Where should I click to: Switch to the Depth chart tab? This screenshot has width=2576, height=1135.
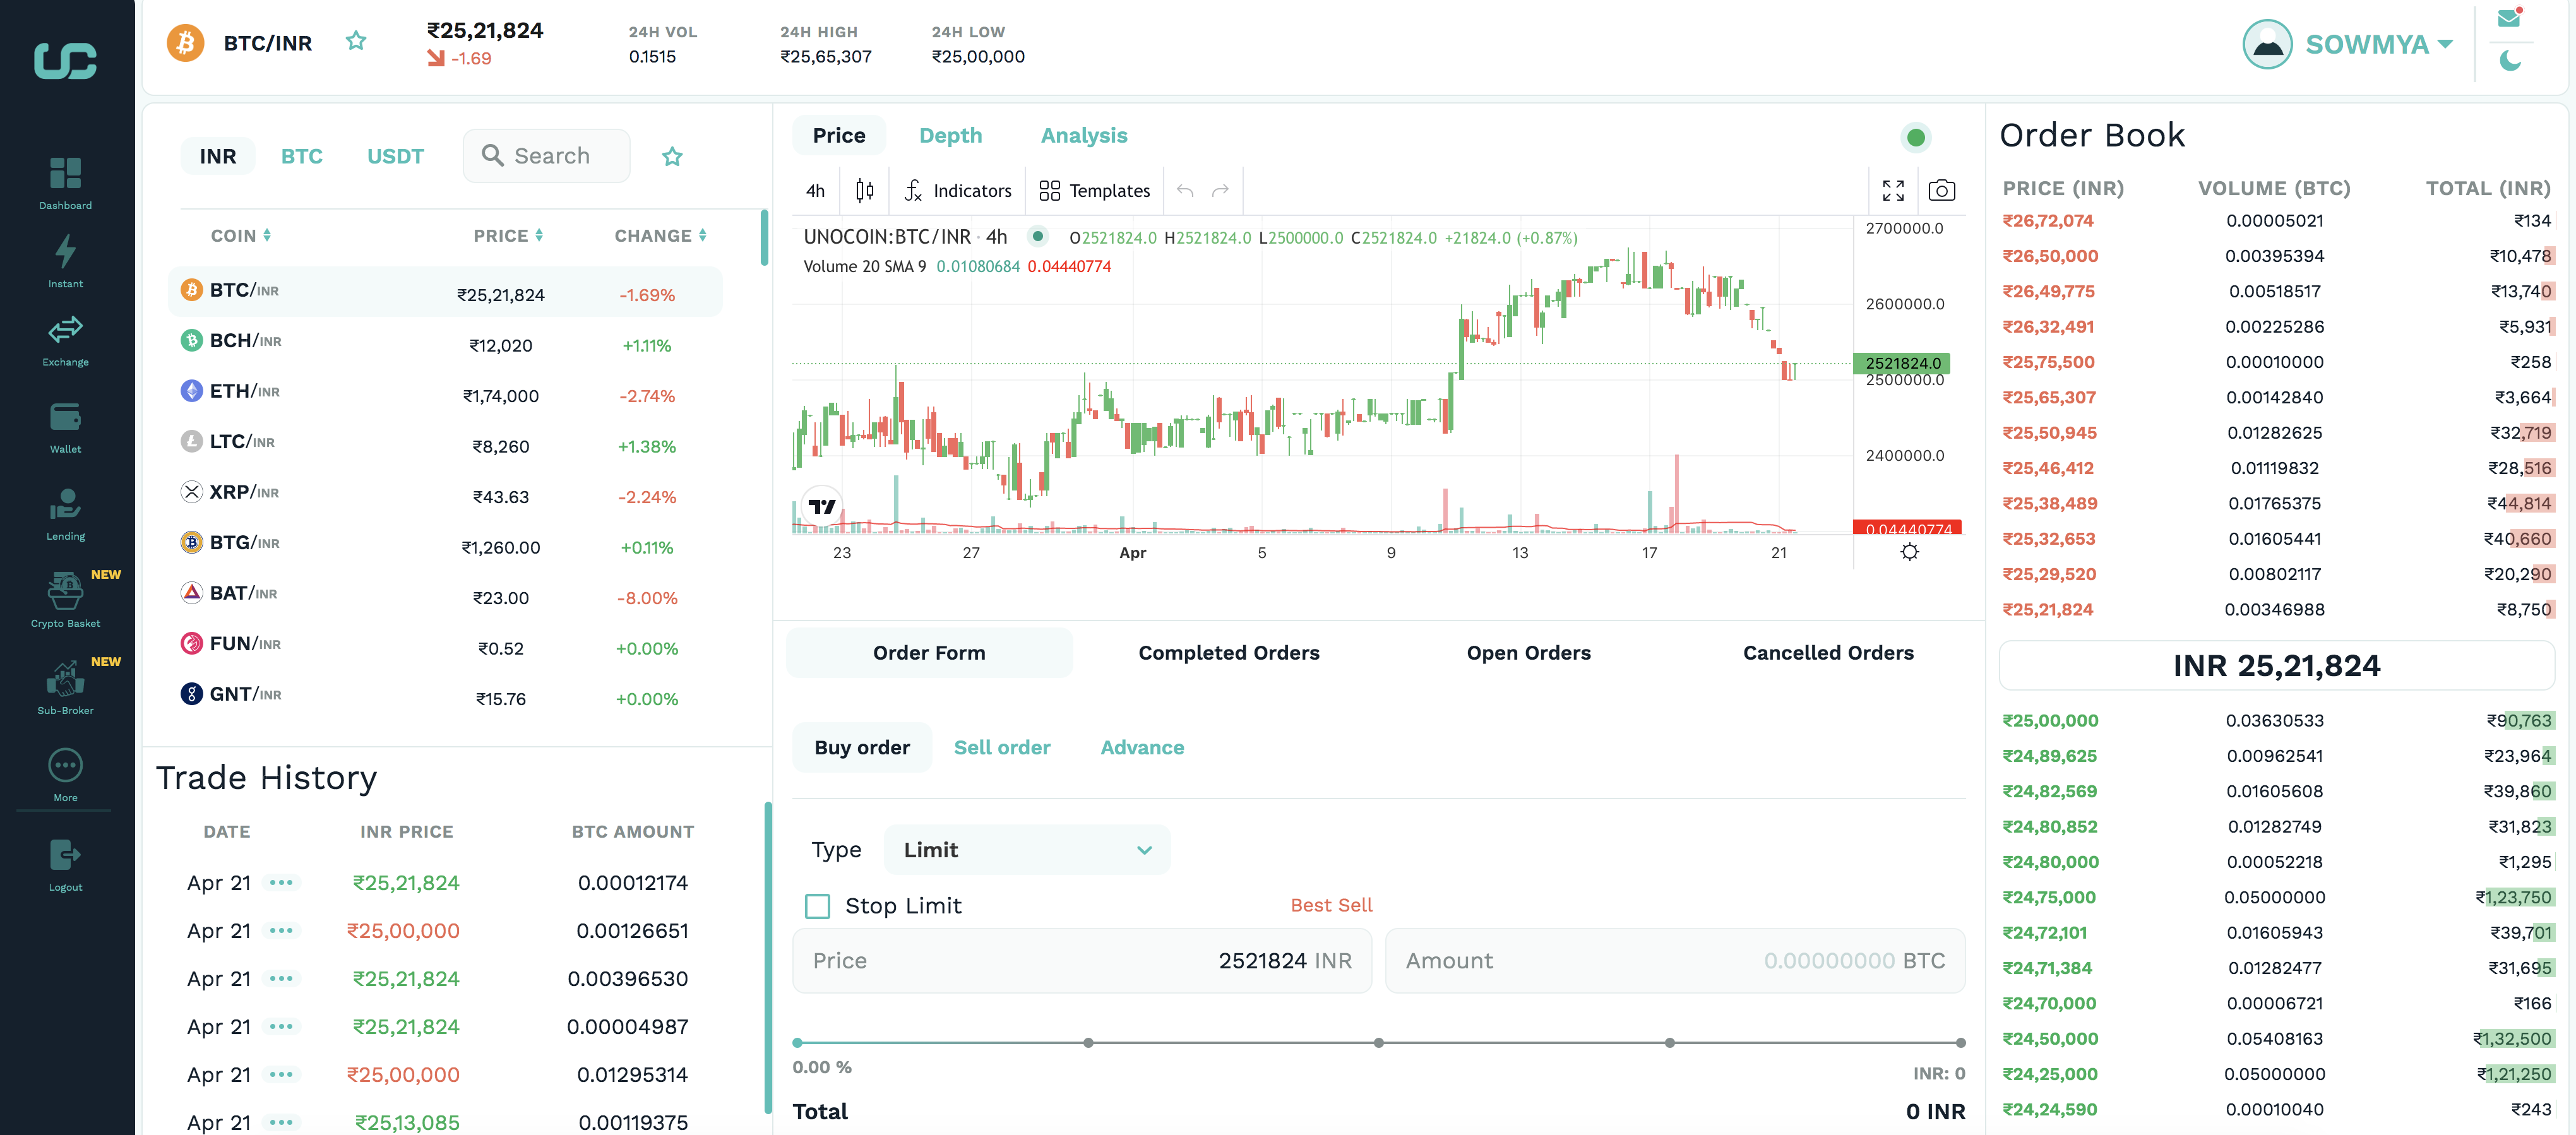tap(951, 135)
